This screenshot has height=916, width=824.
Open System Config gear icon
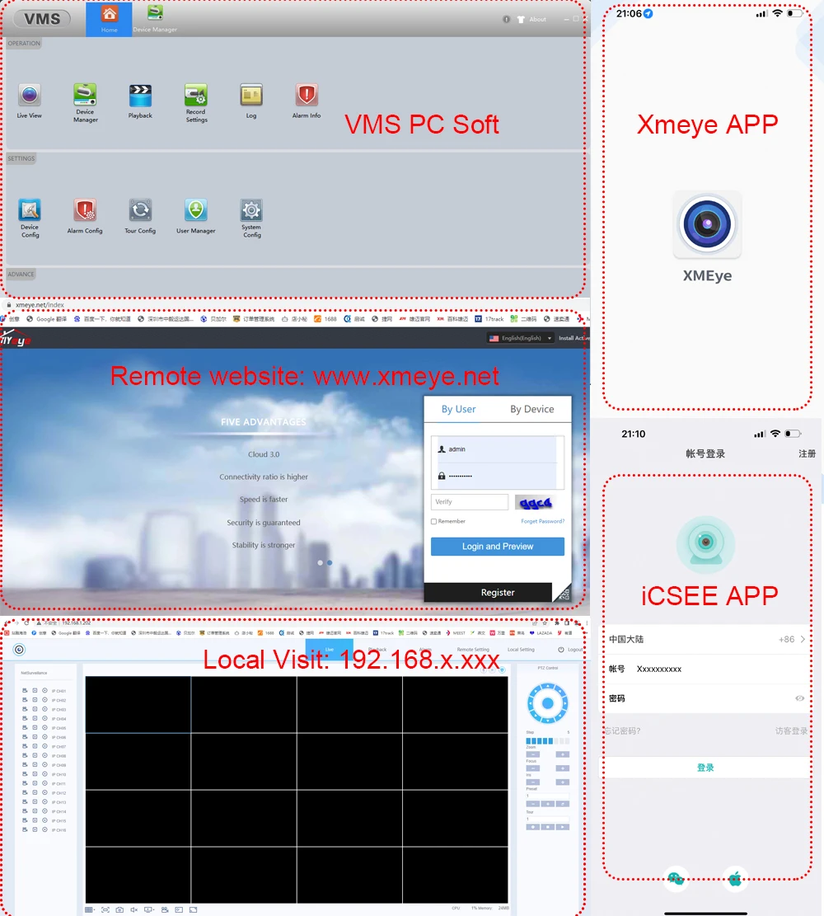coord(251,211)
